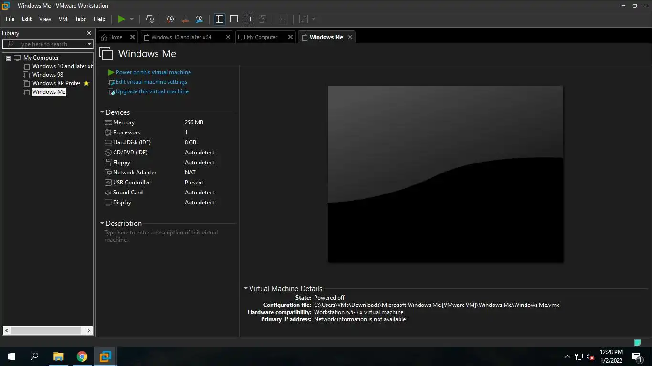The width and height of the screenshot is (652, 366).
Task: Click the USB Controller device icon
Action: 108,183
